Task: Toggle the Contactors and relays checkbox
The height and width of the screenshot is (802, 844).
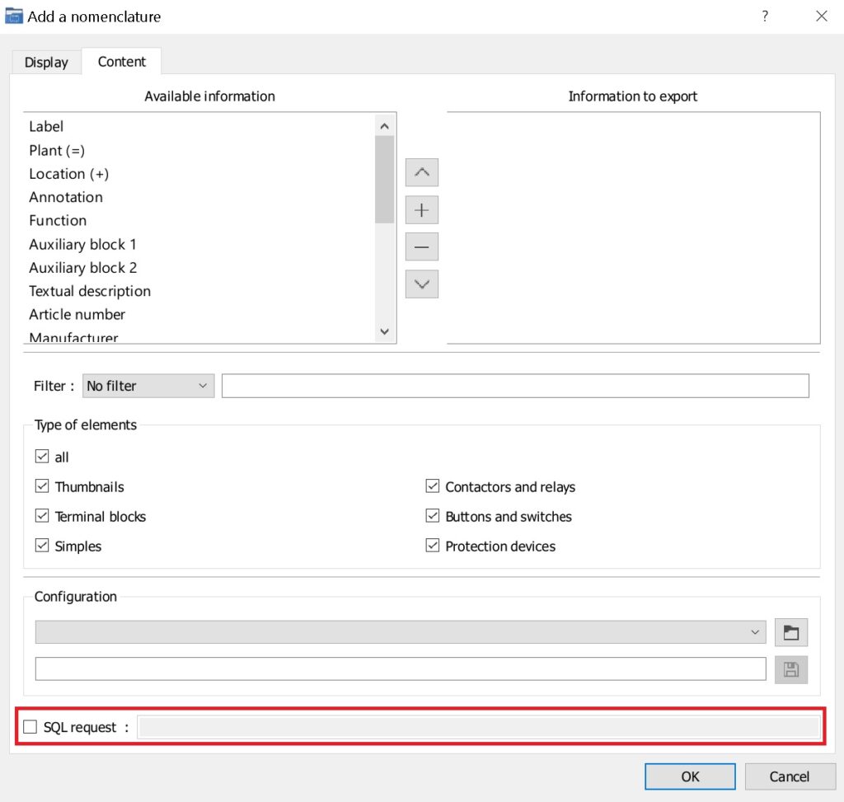Action: tap(433, 487)
